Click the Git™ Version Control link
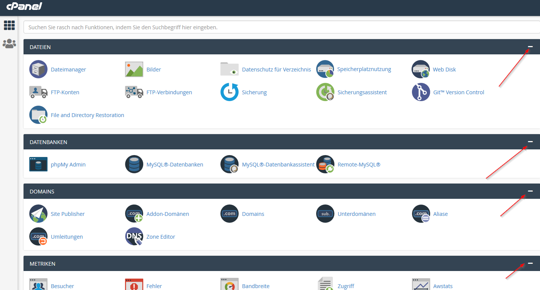Image resolution: width=540 pixels, height=290 pixels. pos(459,92)
